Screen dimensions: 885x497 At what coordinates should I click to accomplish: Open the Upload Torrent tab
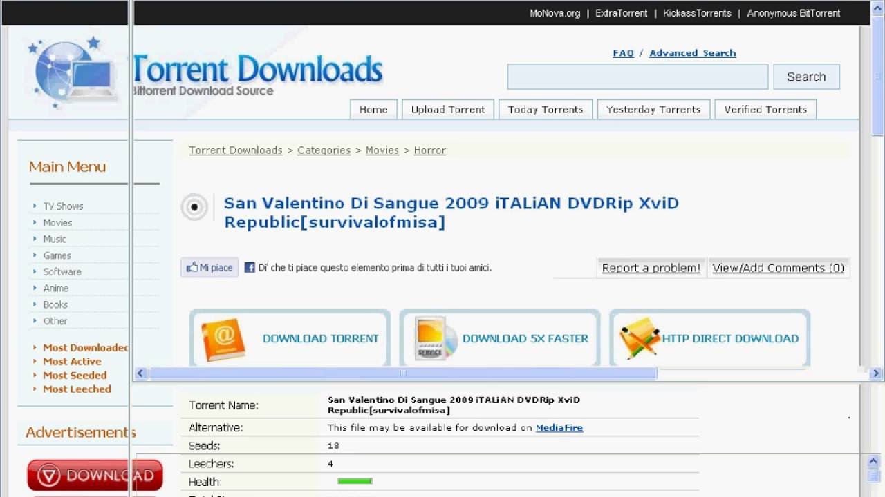[448, 110]
